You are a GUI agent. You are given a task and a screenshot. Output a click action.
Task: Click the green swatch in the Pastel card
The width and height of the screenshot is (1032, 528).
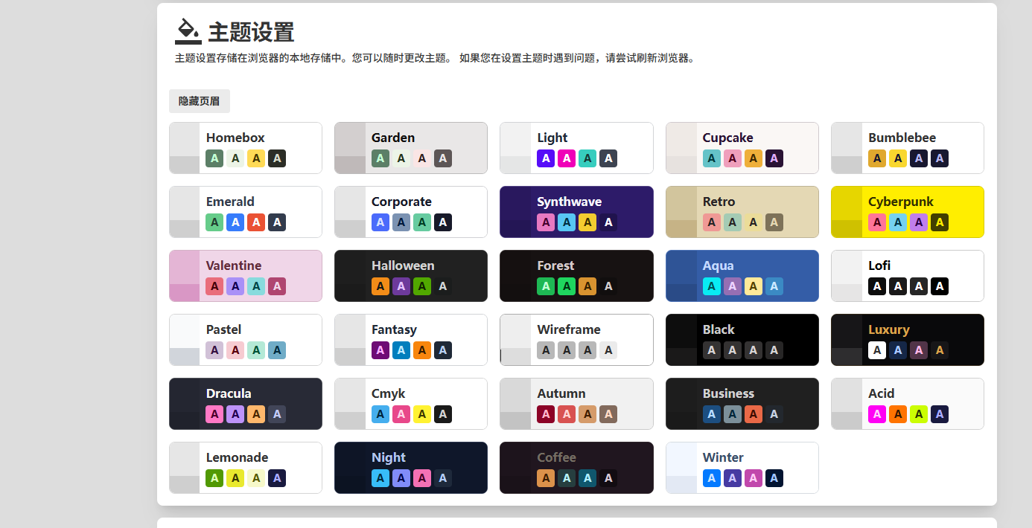click(256, 350)
